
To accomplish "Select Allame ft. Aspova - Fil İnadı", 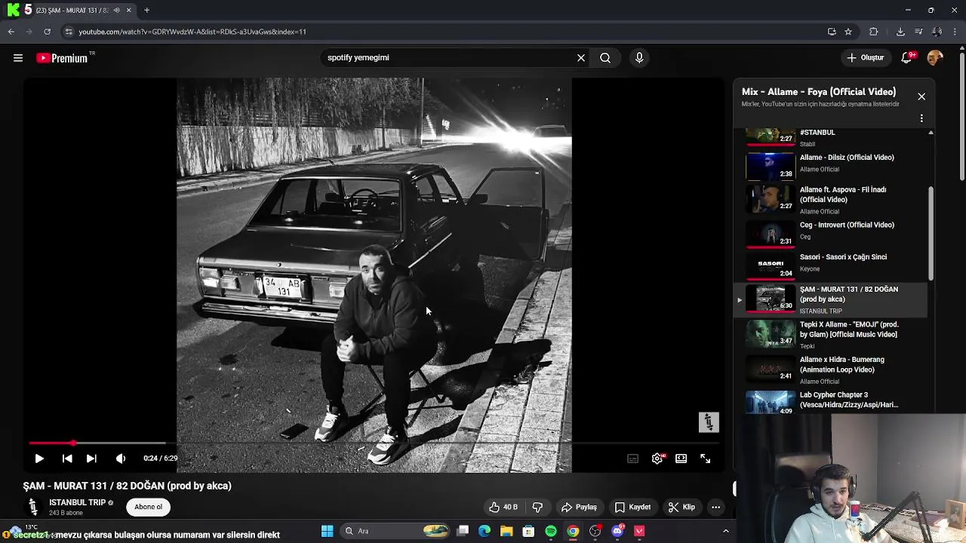I will [832, 200].
